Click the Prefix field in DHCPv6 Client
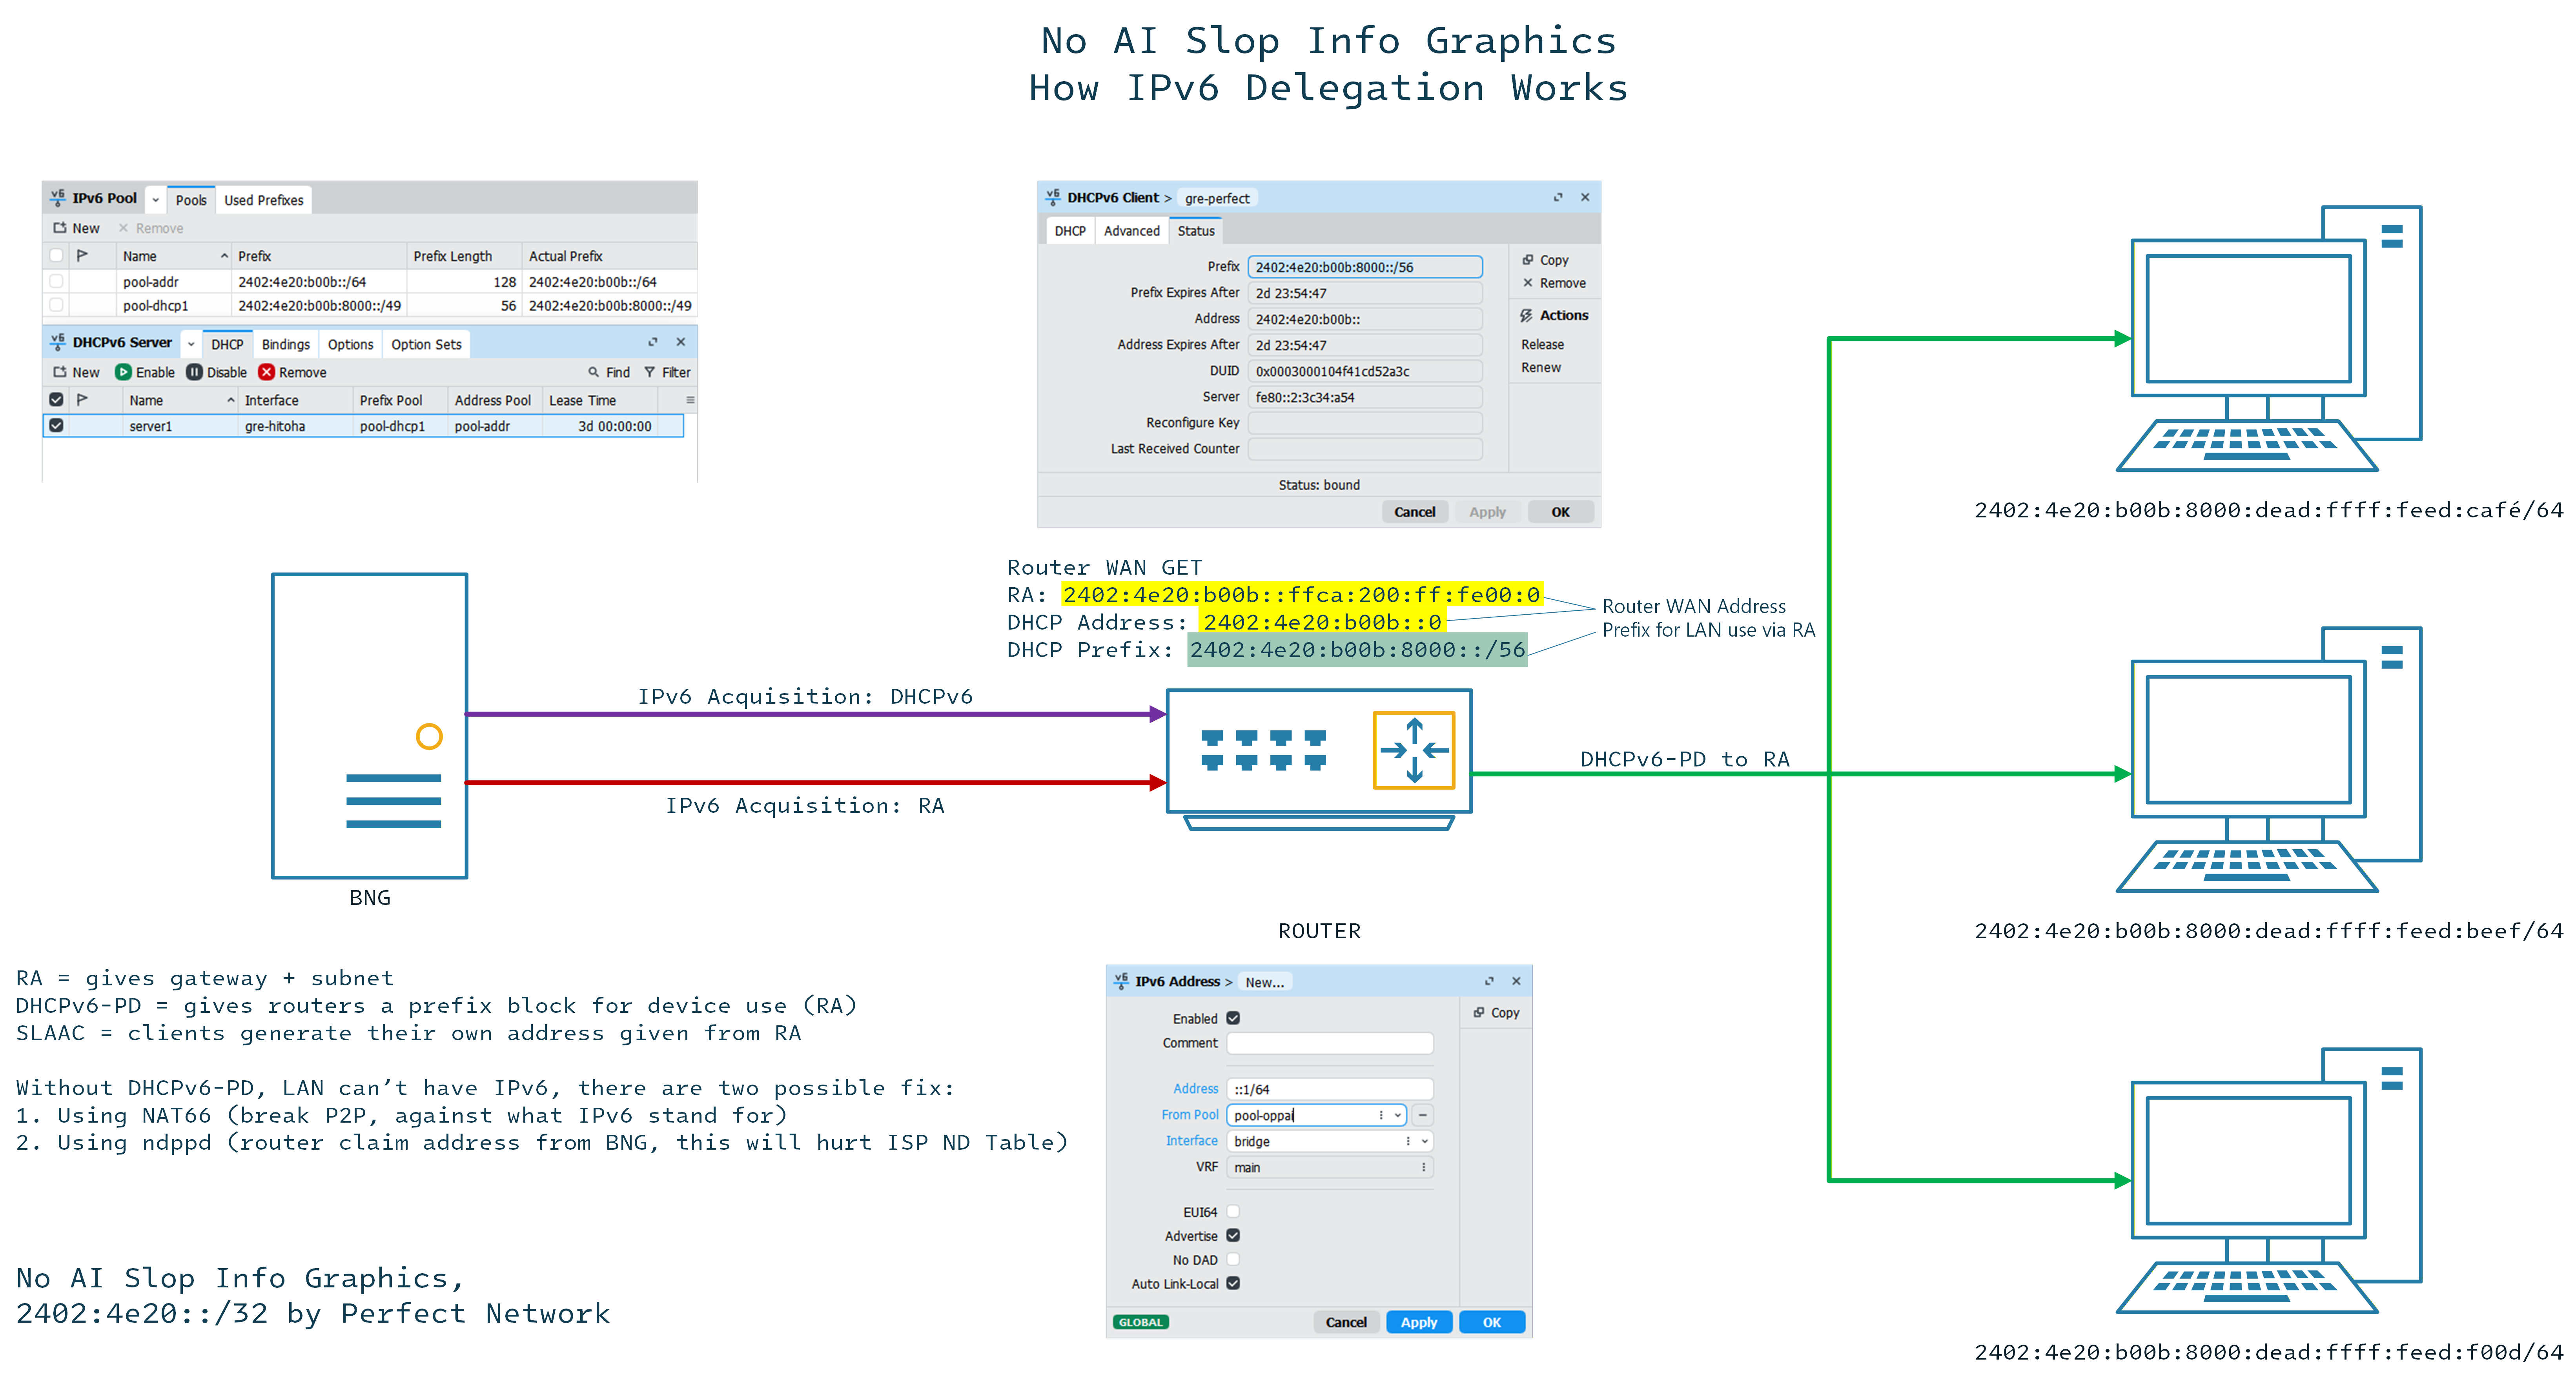Viewport: 2576px width, 1378px height. (x=1365, y=267)
